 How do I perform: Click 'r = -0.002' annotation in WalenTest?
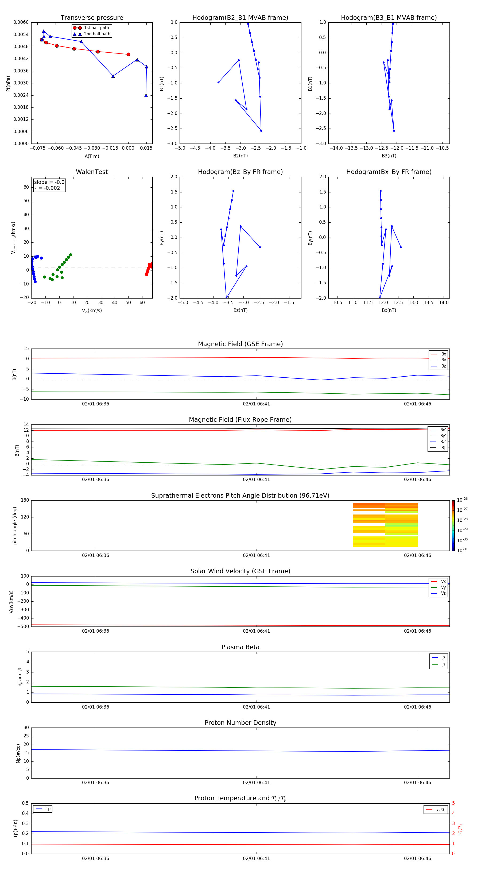(x=47, y=188)
